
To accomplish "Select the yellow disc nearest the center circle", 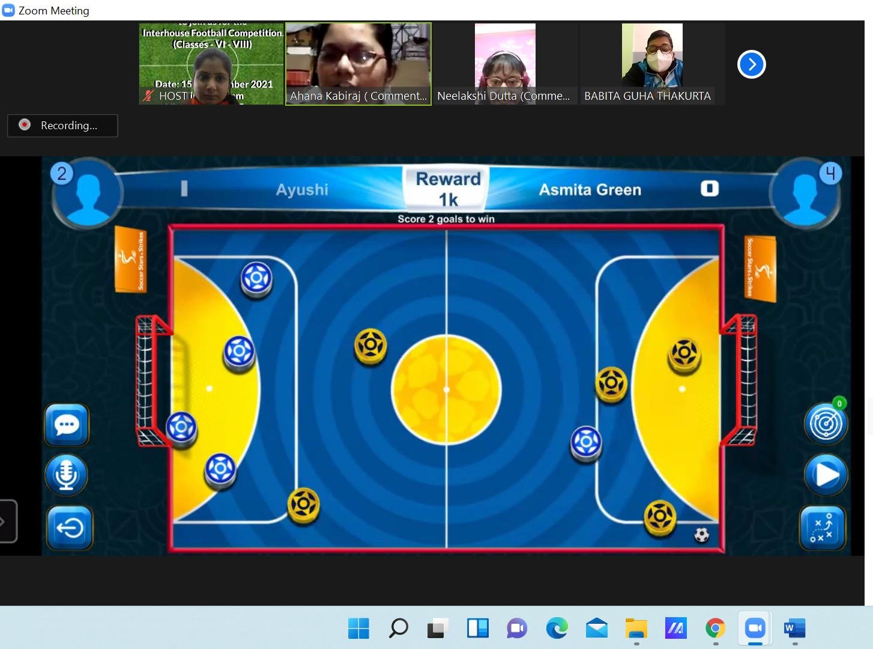I will click(x=370, y=346).
